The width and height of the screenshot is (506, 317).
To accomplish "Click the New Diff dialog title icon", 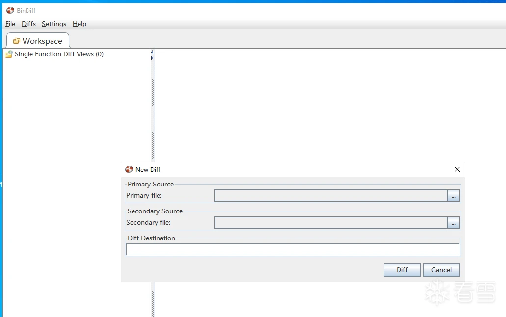I will (x=129, y=169).
